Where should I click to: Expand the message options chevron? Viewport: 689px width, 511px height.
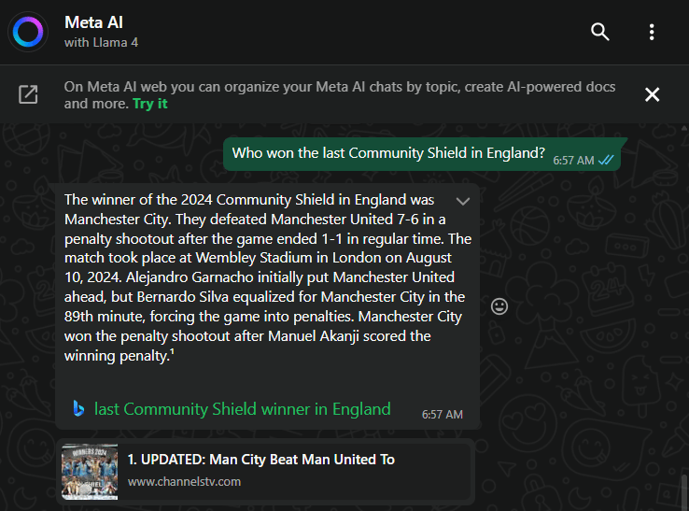(462, 202)
